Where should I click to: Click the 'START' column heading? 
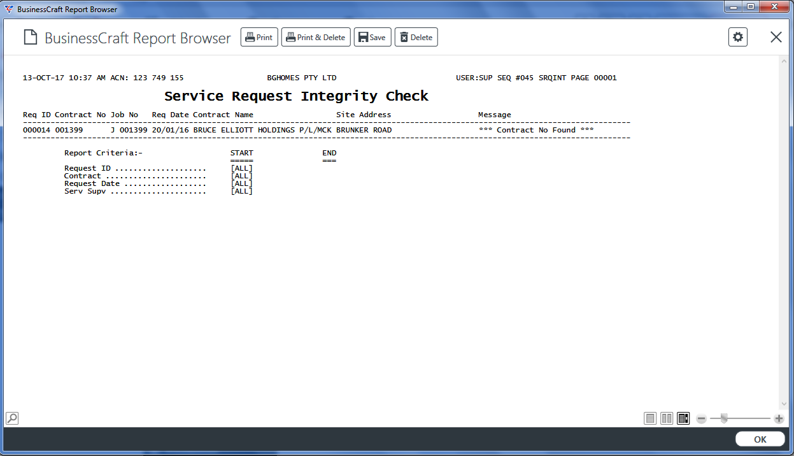coord(242,153)
